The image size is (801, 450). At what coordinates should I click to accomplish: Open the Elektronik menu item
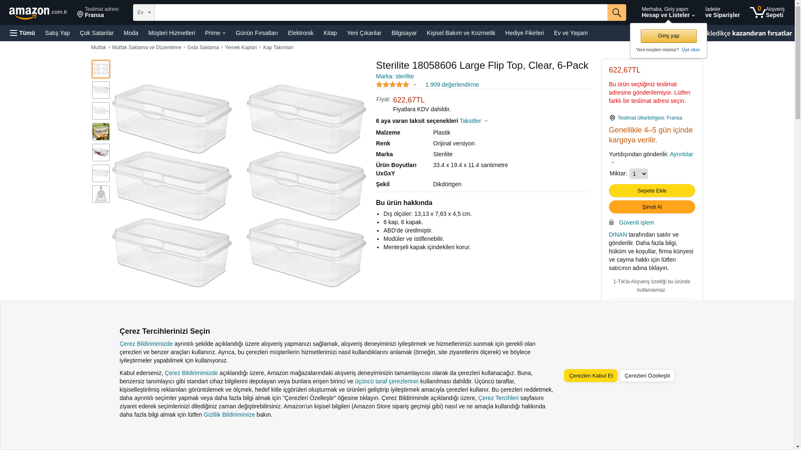coord(300,33)
